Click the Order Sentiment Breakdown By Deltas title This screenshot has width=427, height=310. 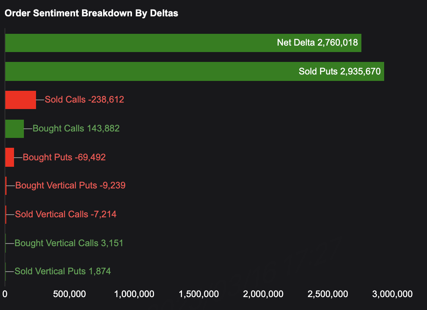tap(91, 13)
